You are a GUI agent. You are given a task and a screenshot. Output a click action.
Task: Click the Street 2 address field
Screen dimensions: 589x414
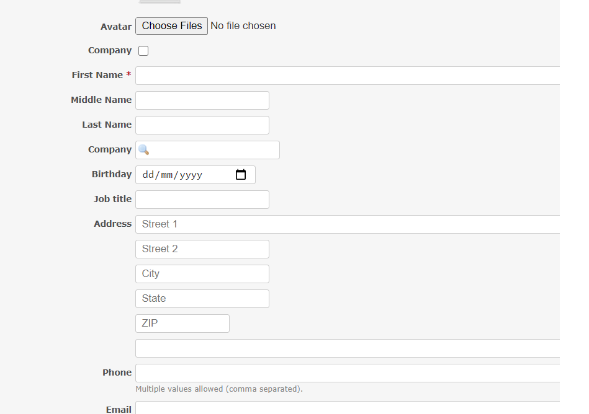(202, 249)
